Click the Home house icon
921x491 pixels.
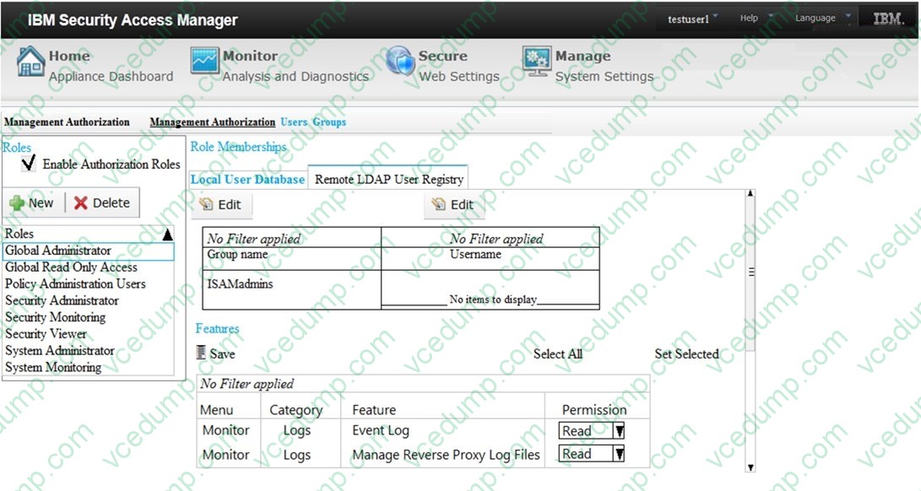point(31,62)
